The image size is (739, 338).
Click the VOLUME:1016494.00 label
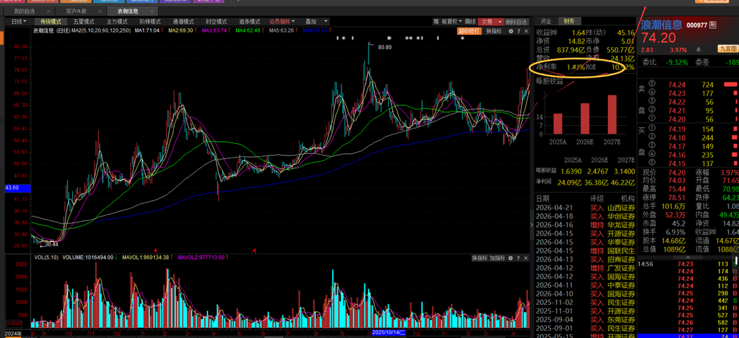pyautogui.click(x=88, y=258)
